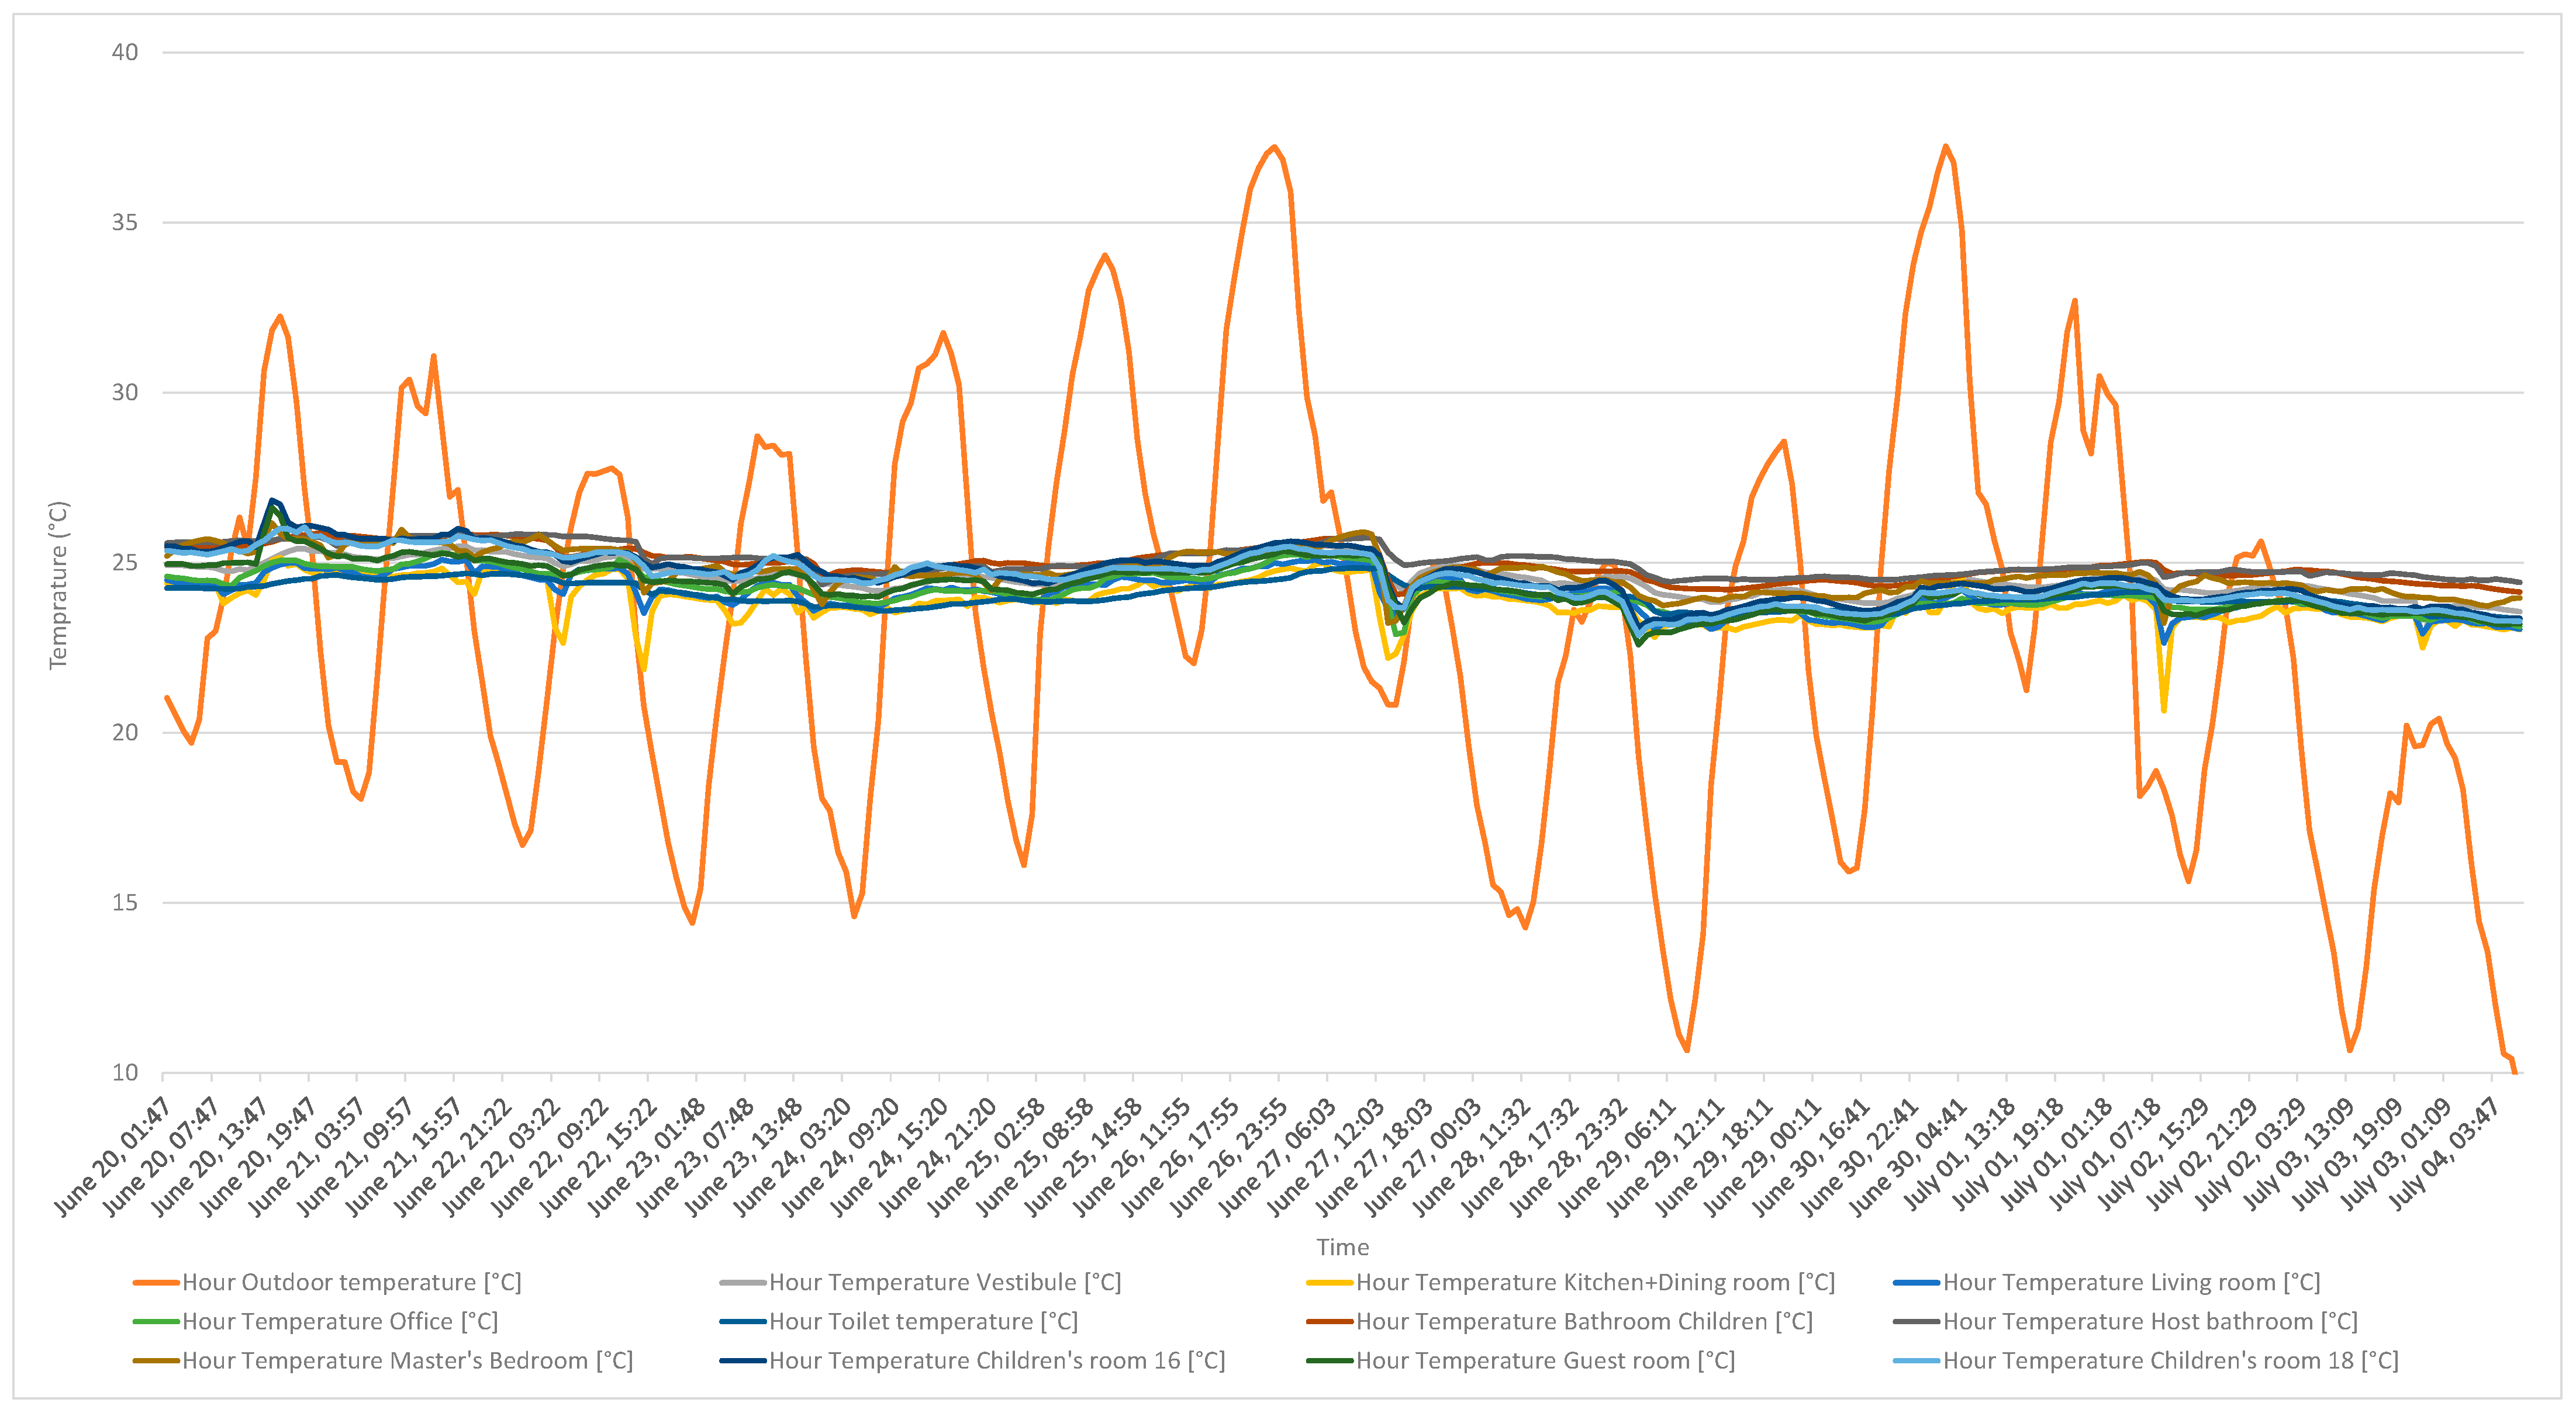Select the Host bathroom legend entry

[2149, 1321]
